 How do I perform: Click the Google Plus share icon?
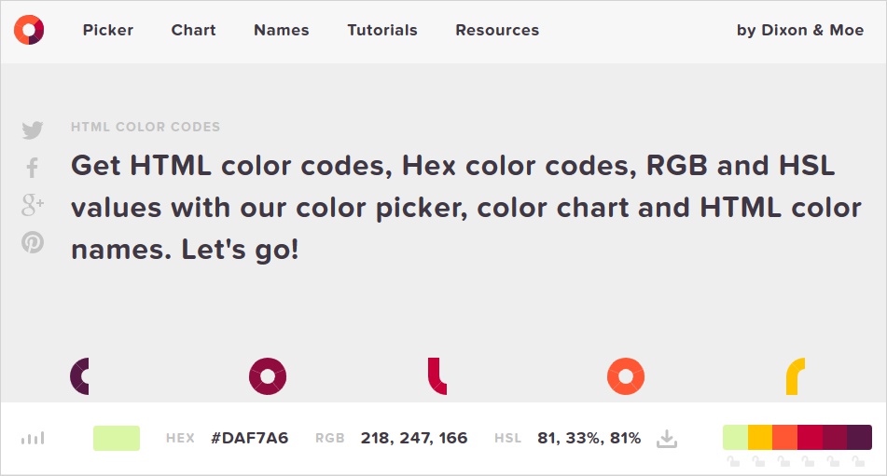(x=33, y=205)
